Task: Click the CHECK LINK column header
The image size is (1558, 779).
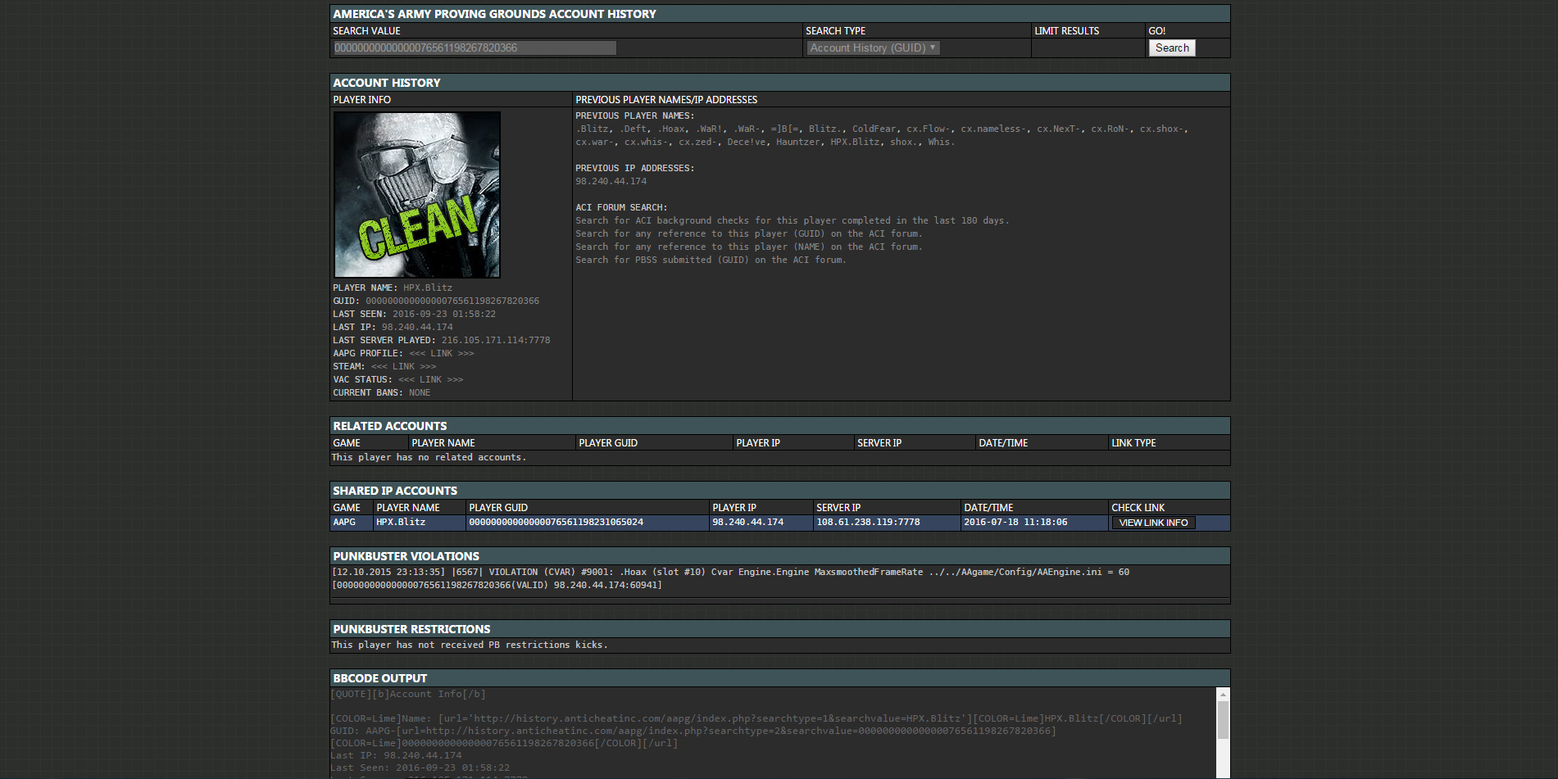Action: pos(1138,508)
